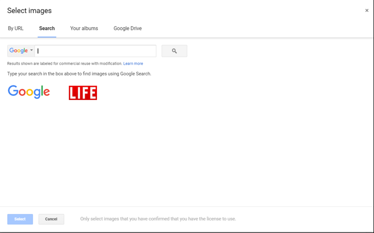Open the Your albums tab
This screenshot has width=374, height=233.
84,29
